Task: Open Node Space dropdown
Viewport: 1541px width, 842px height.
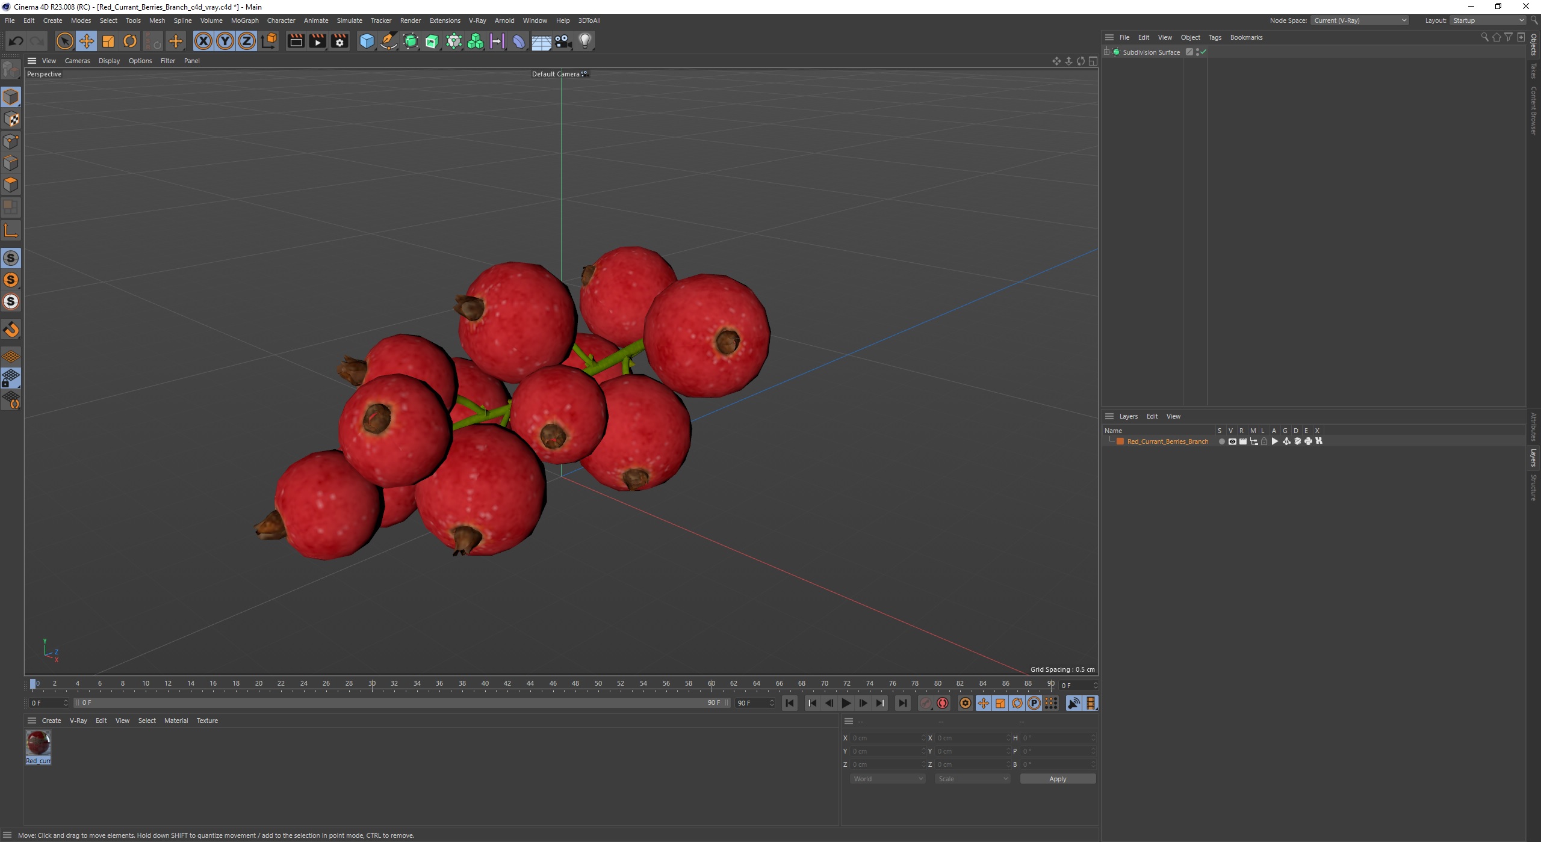Action: 1360,20
